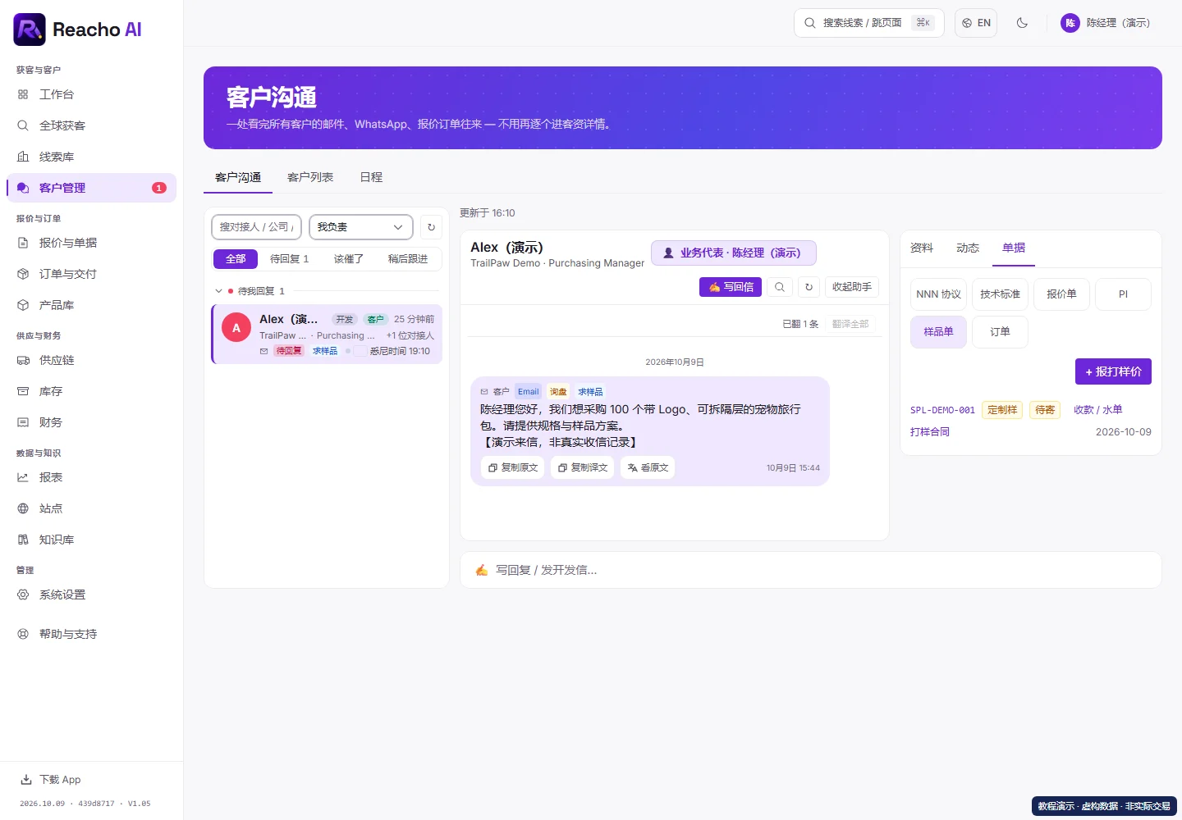Open the 收款 / 水单 link
1182x820 pixels.
tap(1098, 410)
